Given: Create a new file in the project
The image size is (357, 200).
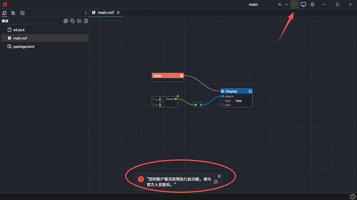Looking at the screenshot, I should 86,21.
